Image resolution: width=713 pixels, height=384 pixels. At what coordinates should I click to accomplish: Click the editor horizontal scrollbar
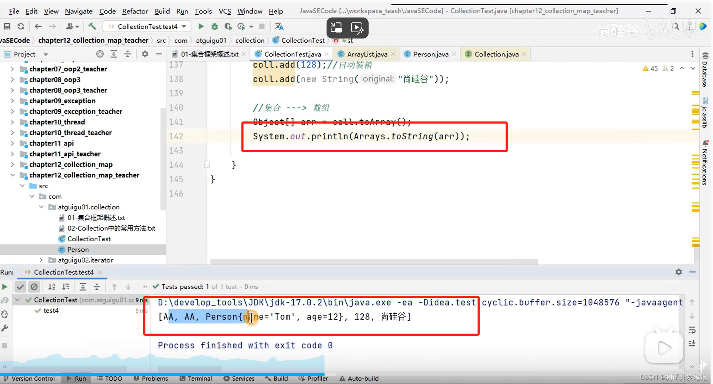click(374, 261)
